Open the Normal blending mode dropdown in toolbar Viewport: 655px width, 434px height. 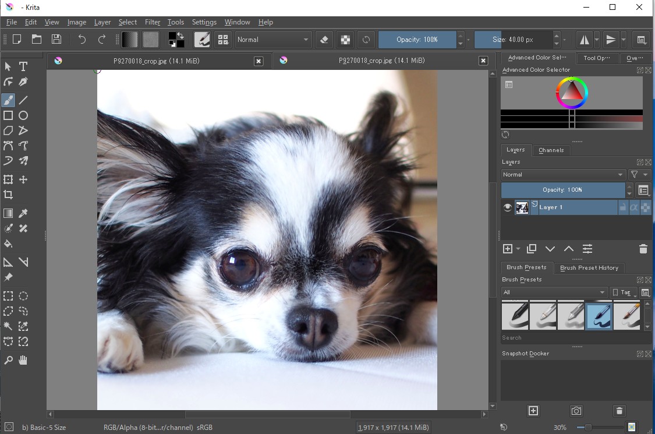[x=273, y=40]
